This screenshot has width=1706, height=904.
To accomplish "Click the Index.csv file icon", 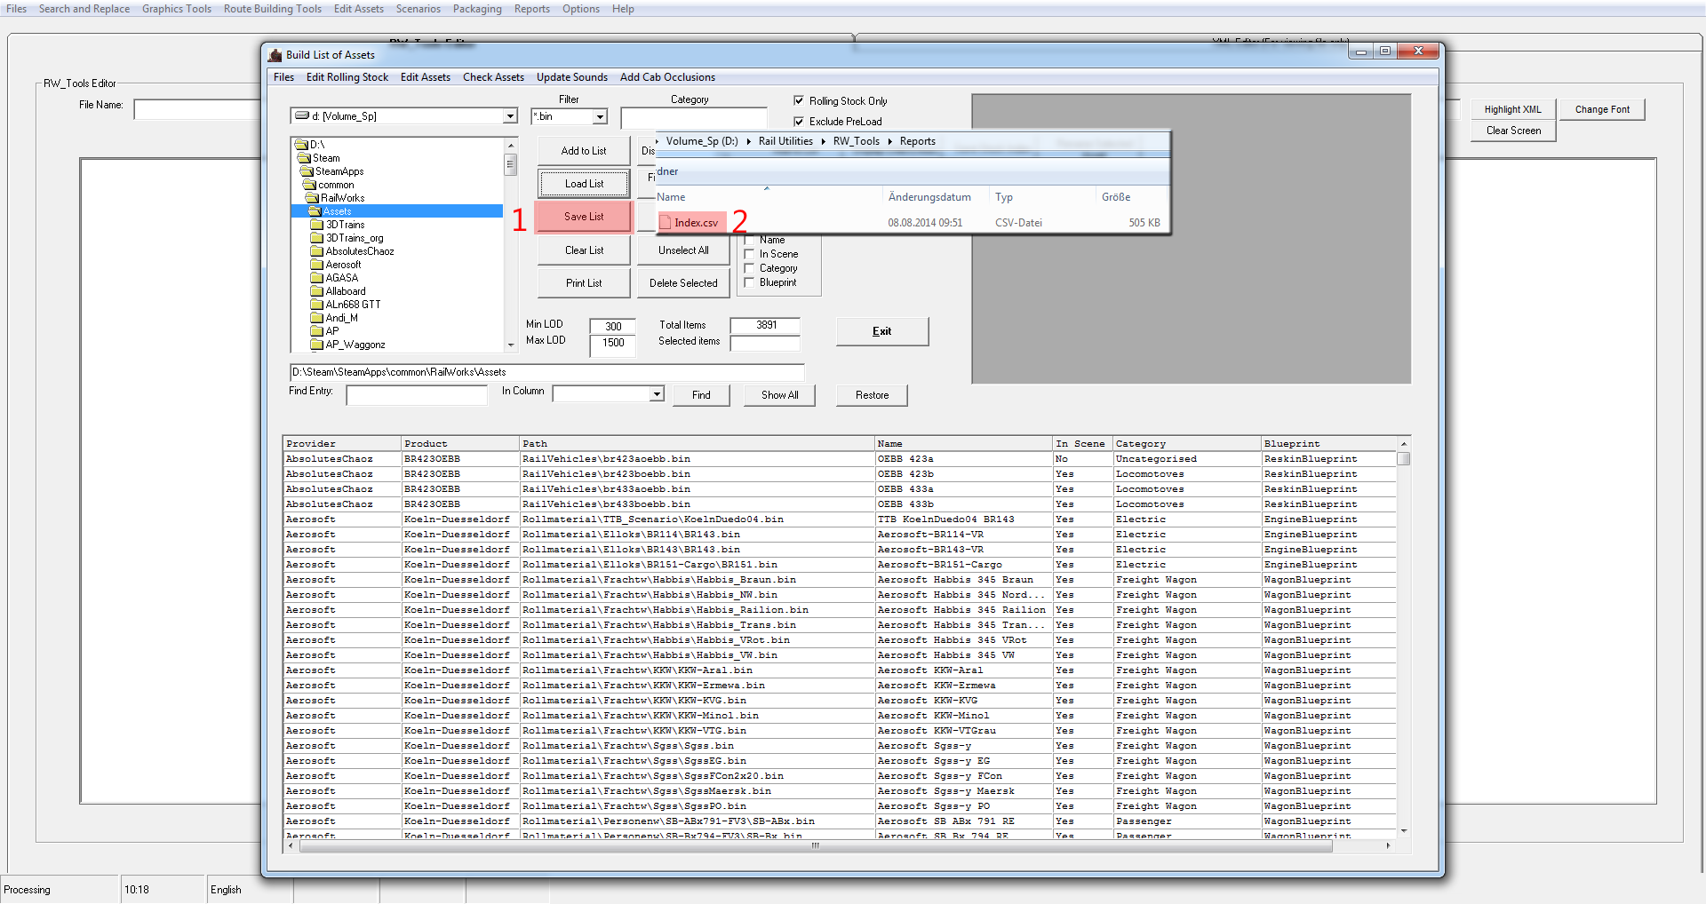I will point(665,222).
